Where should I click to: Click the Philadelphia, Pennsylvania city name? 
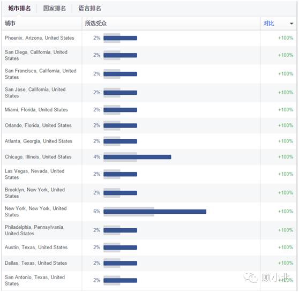[x=34, y=230]
